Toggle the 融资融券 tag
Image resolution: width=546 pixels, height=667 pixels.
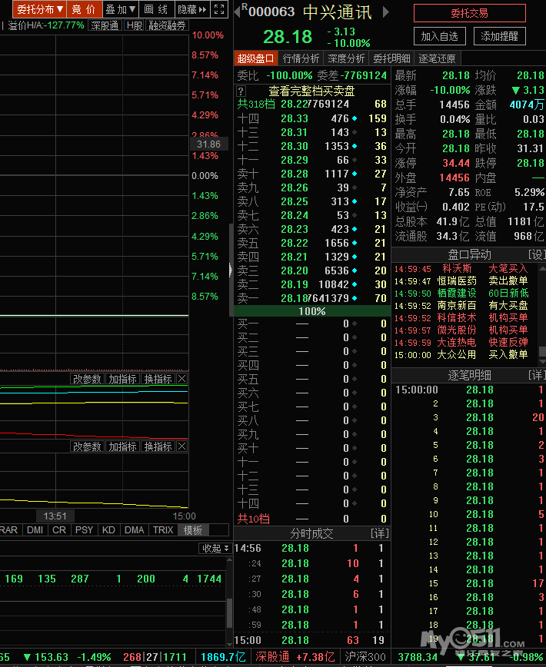tap(167, 25)
